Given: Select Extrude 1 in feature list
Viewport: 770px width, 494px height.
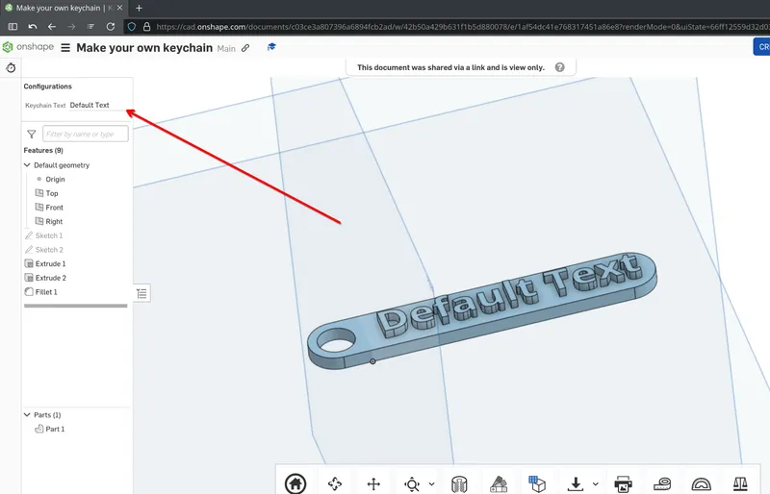Looking at the screenshot, I should point(49,263).
